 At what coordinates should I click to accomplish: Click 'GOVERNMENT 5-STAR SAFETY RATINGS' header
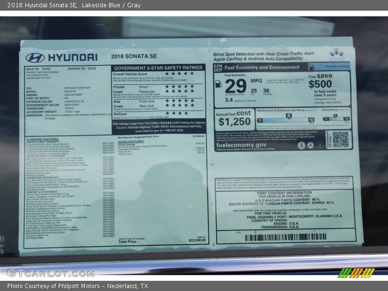coord(158,68)
